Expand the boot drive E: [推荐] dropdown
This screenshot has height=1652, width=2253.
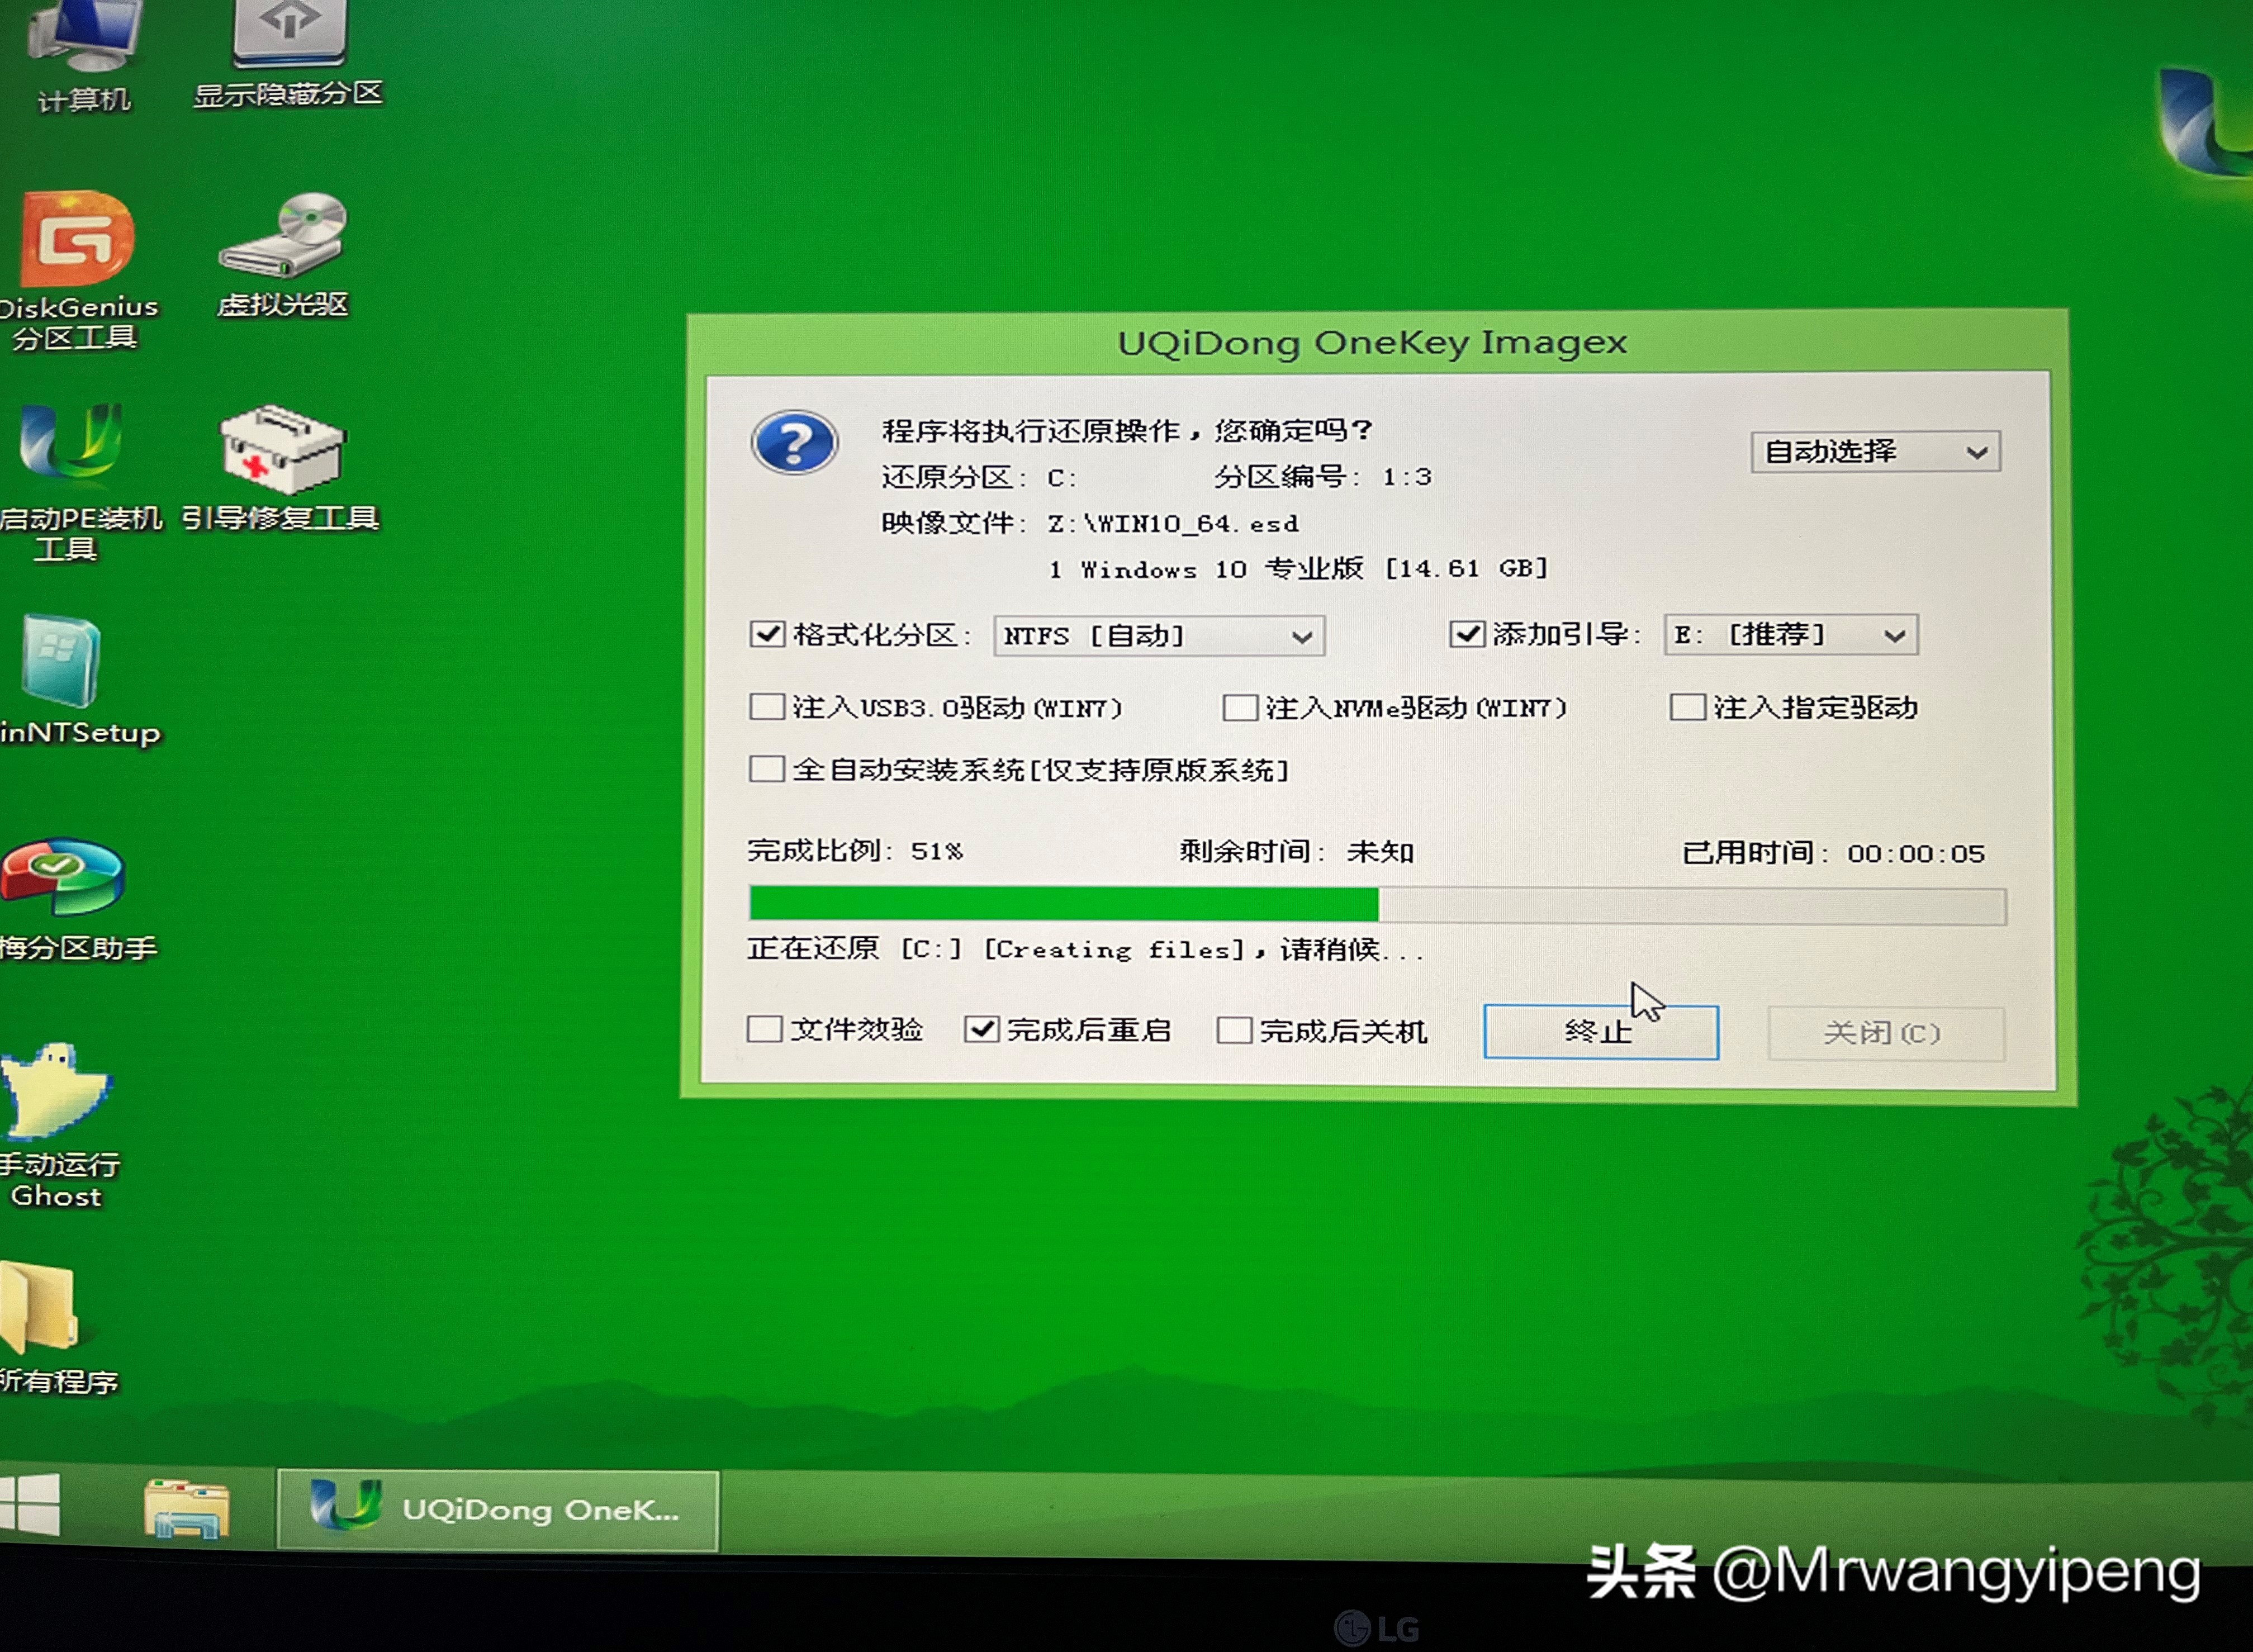tap(1789, 635)
